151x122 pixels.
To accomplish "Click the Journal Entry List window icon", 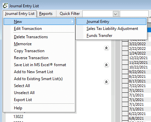I will tap(5, 6).
